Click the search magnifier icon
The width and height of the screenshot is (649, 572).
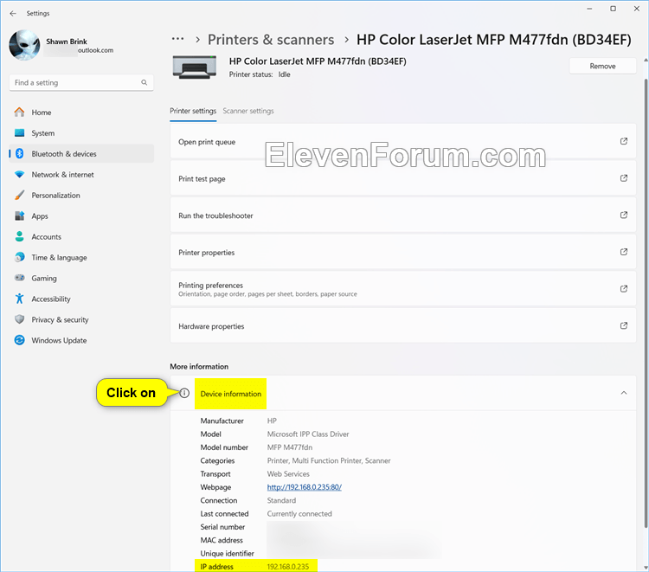click(x=144, y=82)
